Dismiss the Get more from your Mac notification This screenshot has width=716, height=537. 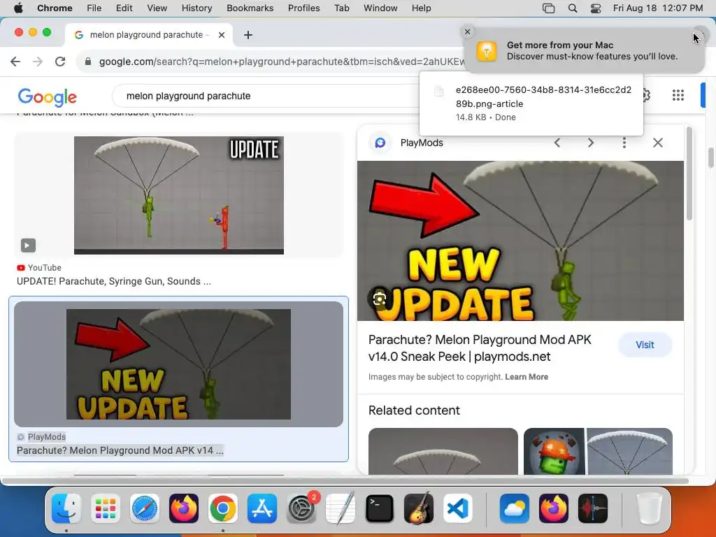467,31
